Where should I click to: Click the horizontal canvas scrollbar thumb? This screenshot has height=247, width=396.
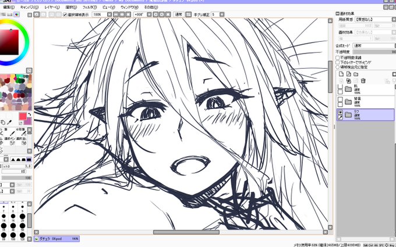coord(186,232)
